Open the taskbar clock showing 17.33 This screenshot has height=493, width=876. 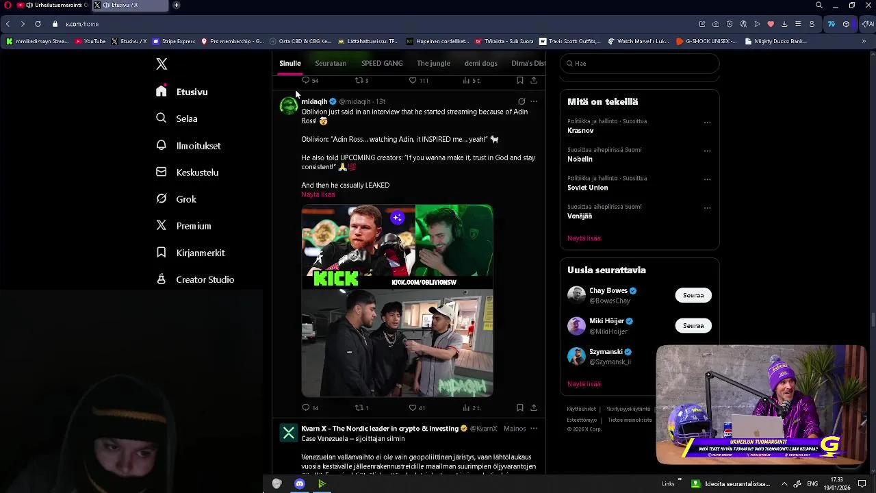[x=836, y=484]
